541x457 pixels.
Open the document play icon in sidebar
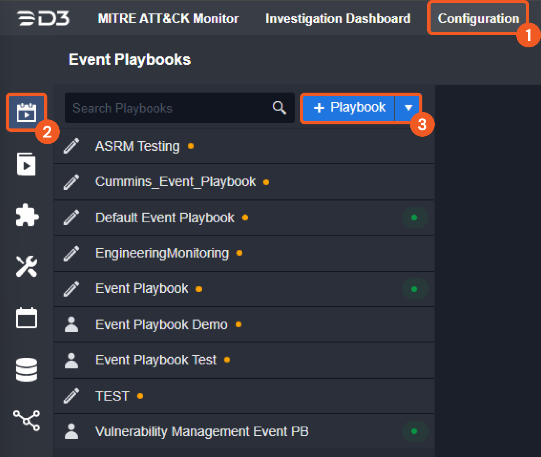26,164
